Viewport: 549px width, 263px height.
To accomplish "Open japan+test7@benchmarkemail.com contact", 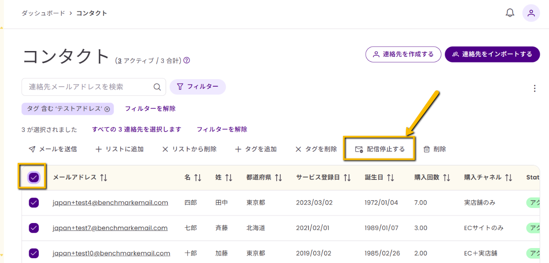I will (110, 228).
